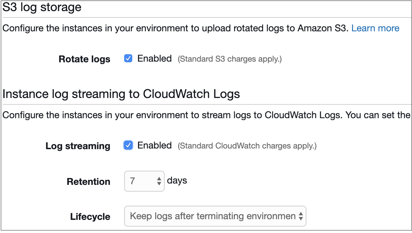Click the days unit text beside Retention
This screenshot has height=233, width=412.
coord(177,181)
